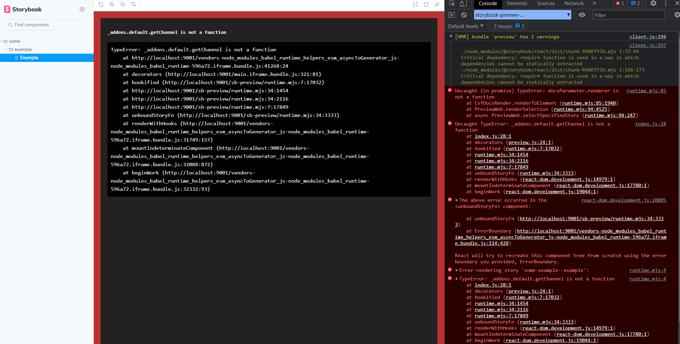Viewport: 680px width, 344px height.
Task: Open runtime.mjs:85:1940 stack frame link
Action: [589, 103]
